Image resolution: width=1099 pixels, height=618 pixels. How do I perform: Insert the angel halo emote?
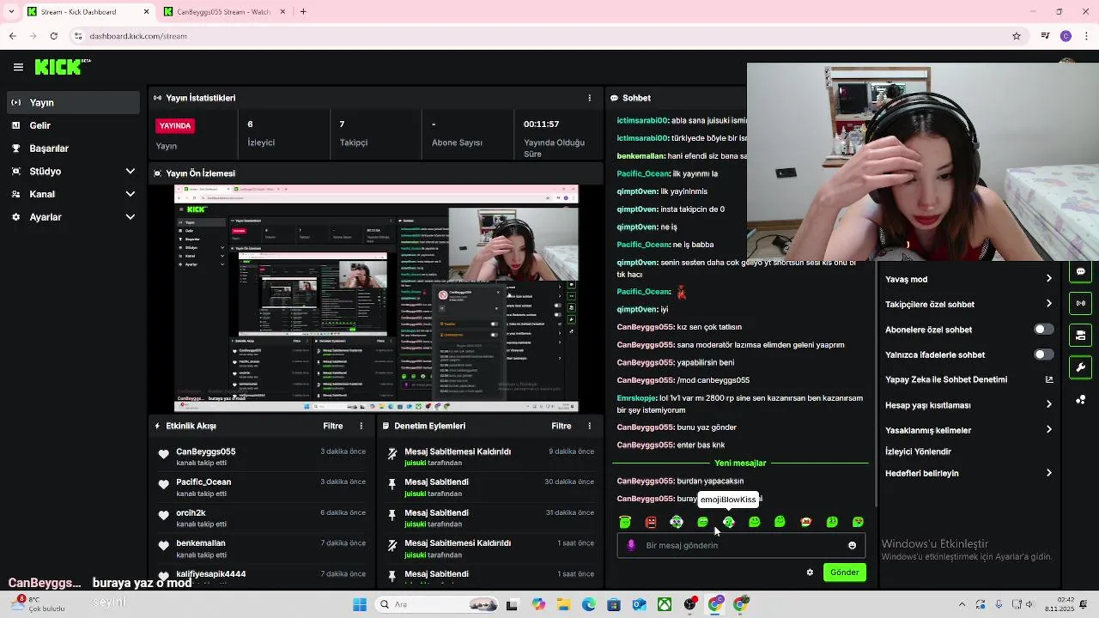point(625,522)
